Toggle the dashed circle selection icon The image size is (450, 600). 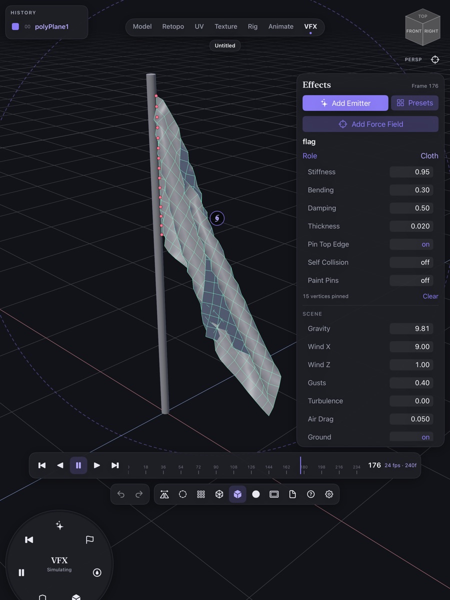click(182, 494)
